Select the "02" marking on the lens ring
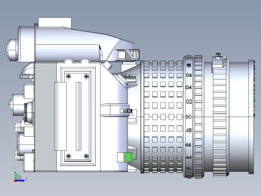 189,102
